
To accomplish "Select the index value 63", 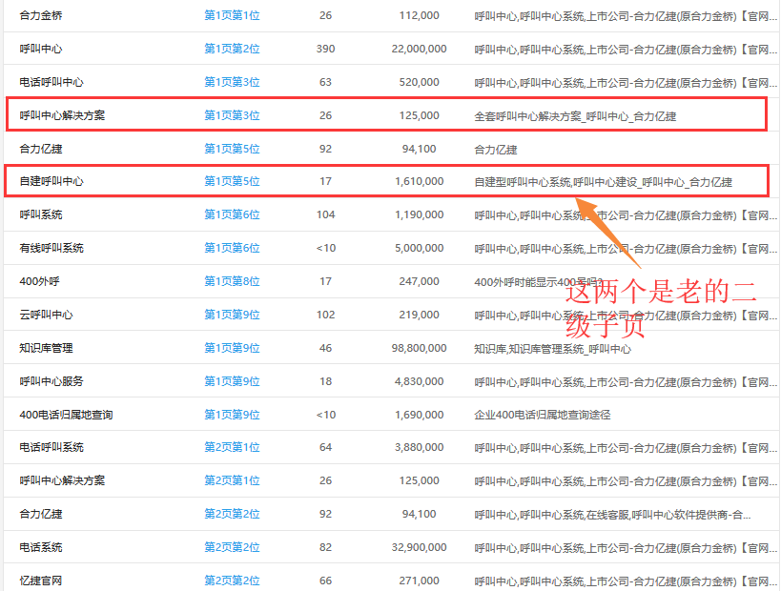I will coord(326,82).
